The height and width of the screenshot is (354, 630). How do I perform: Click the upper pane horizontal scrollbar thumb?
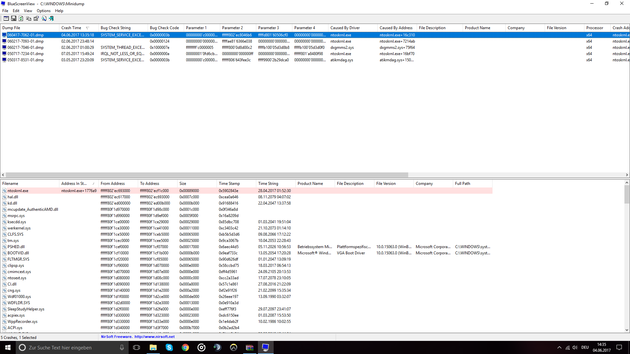[207, 175]
